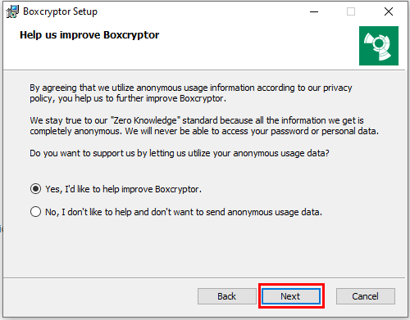The height and width of the screenshot is (320, 410).
Task: Minimize the Boxcryptor Setup window
Action: [x=314, y=11]
